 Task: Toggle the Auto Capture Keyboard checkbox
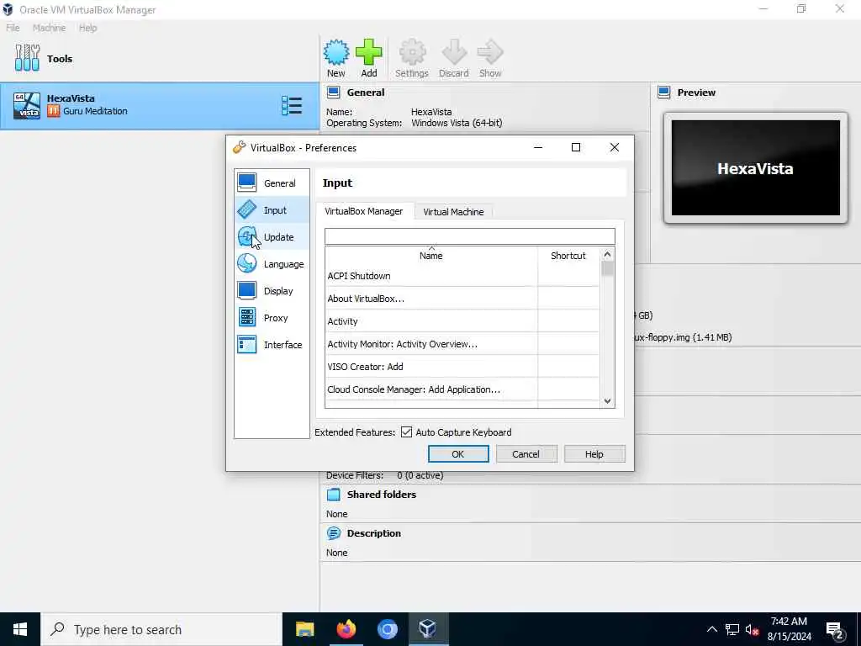[406, 432]
